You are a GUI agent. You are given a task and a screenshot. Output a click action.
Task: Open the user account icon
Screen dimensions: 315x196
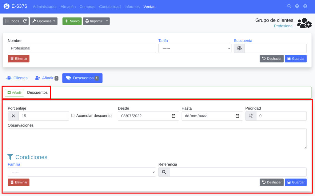pyautogui.click(x=305, y=6)
